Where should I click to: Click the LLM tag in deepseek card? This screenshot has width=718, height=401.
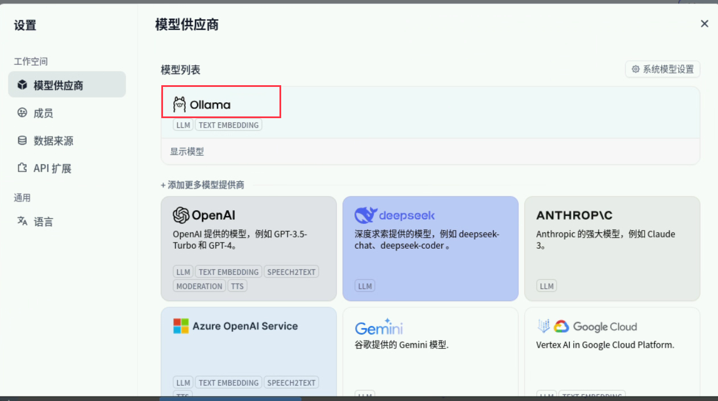tap(365, 286)
